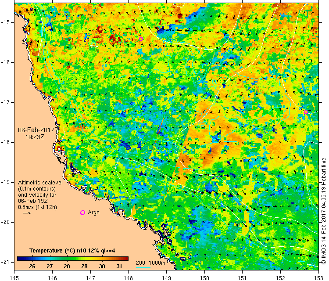Click the velocity scale arrow in legend
This screenshot has width=329, height=281.
pyautogui.click(x=27, y=213)
